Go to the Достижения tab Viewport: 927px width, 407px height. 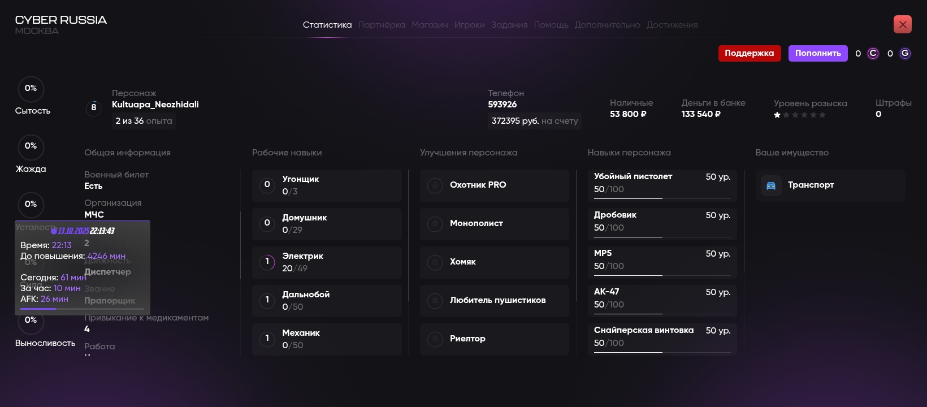(x=672, y=25)
